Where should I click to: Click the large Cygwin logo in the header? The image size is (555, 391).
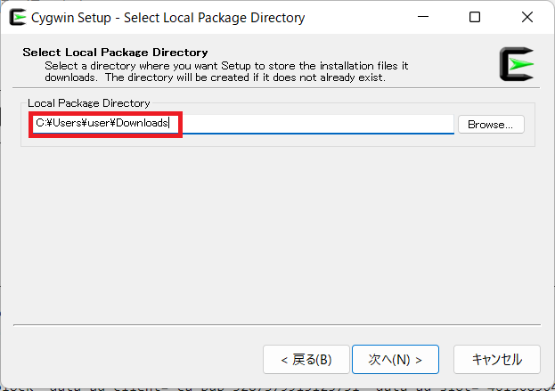pyautogui.click(x=517, y=64)
